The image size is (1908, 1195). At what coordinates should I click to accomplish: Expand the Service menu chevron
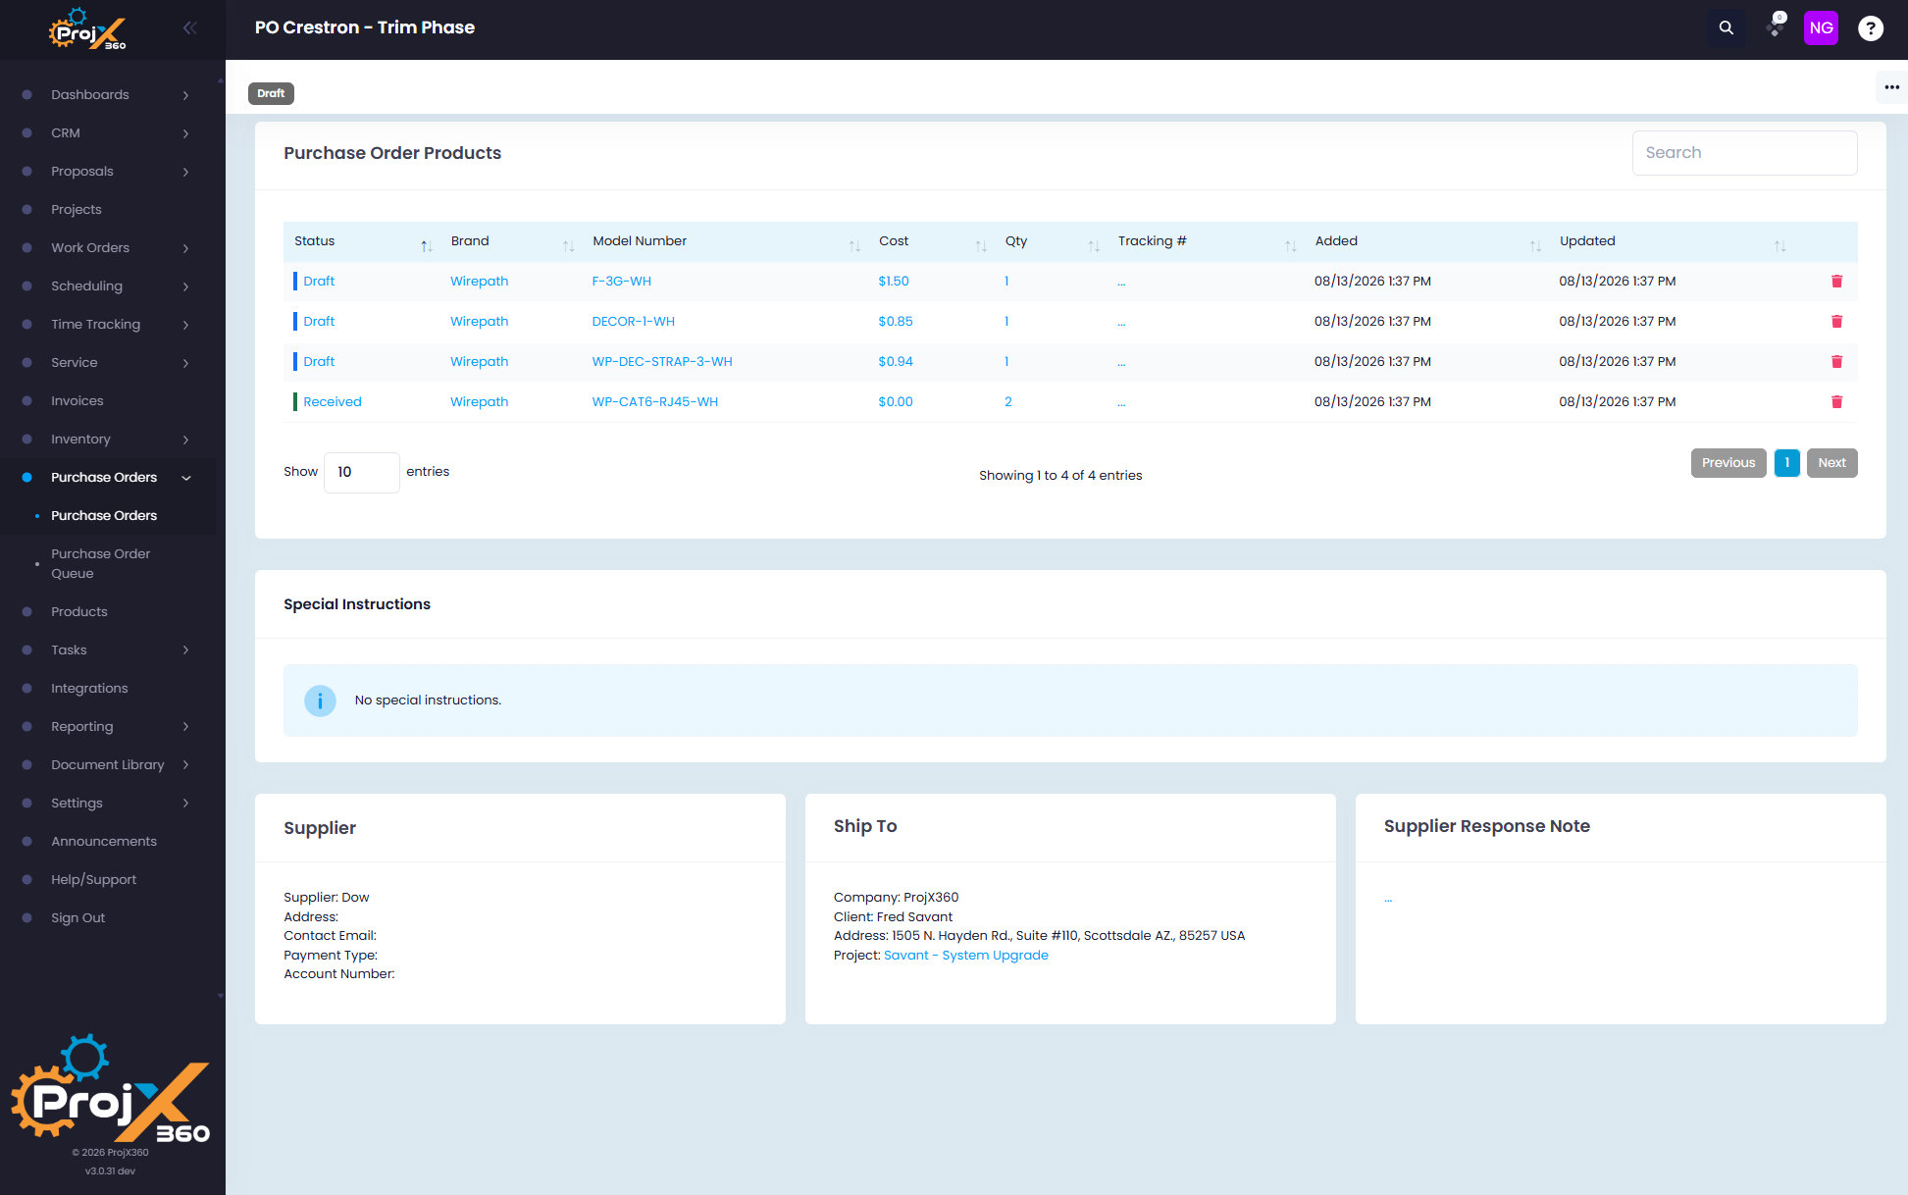pos(185,363)
